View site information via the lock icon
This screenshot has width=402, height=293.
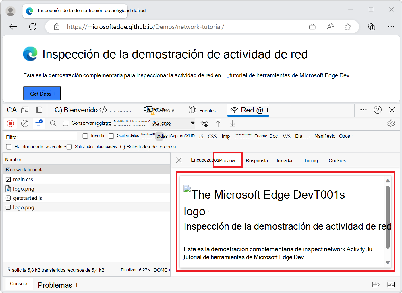[x=57, y=27]
